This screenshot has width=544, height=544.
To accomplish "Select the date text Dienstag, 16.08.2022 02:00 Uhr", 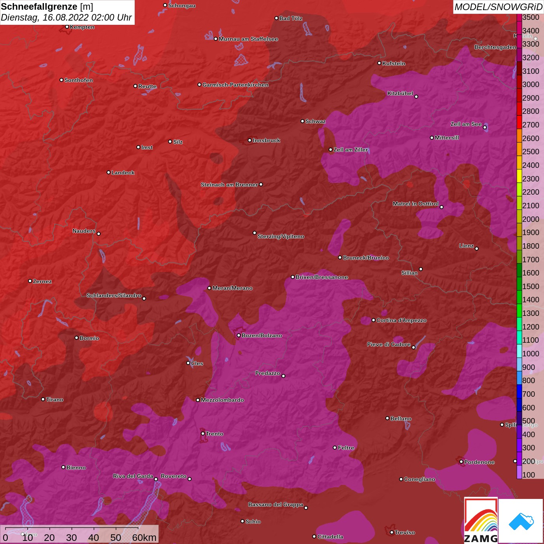I will 66,17.
